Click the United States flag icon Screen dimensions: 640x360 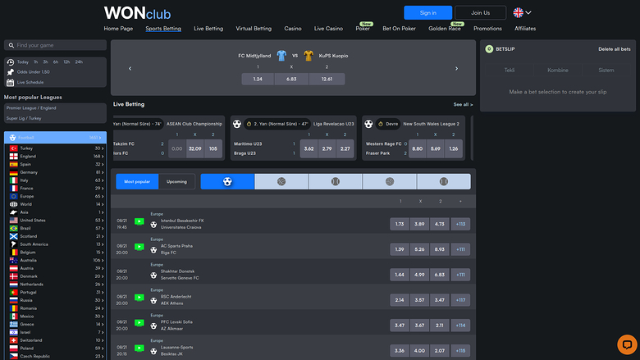click(x=13, y=220)
